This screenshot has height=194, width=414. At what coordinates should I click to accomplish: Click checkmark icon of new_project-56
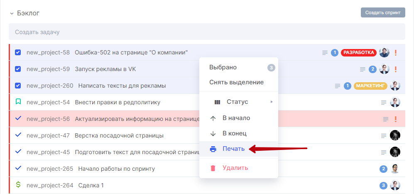pos(18,118)
